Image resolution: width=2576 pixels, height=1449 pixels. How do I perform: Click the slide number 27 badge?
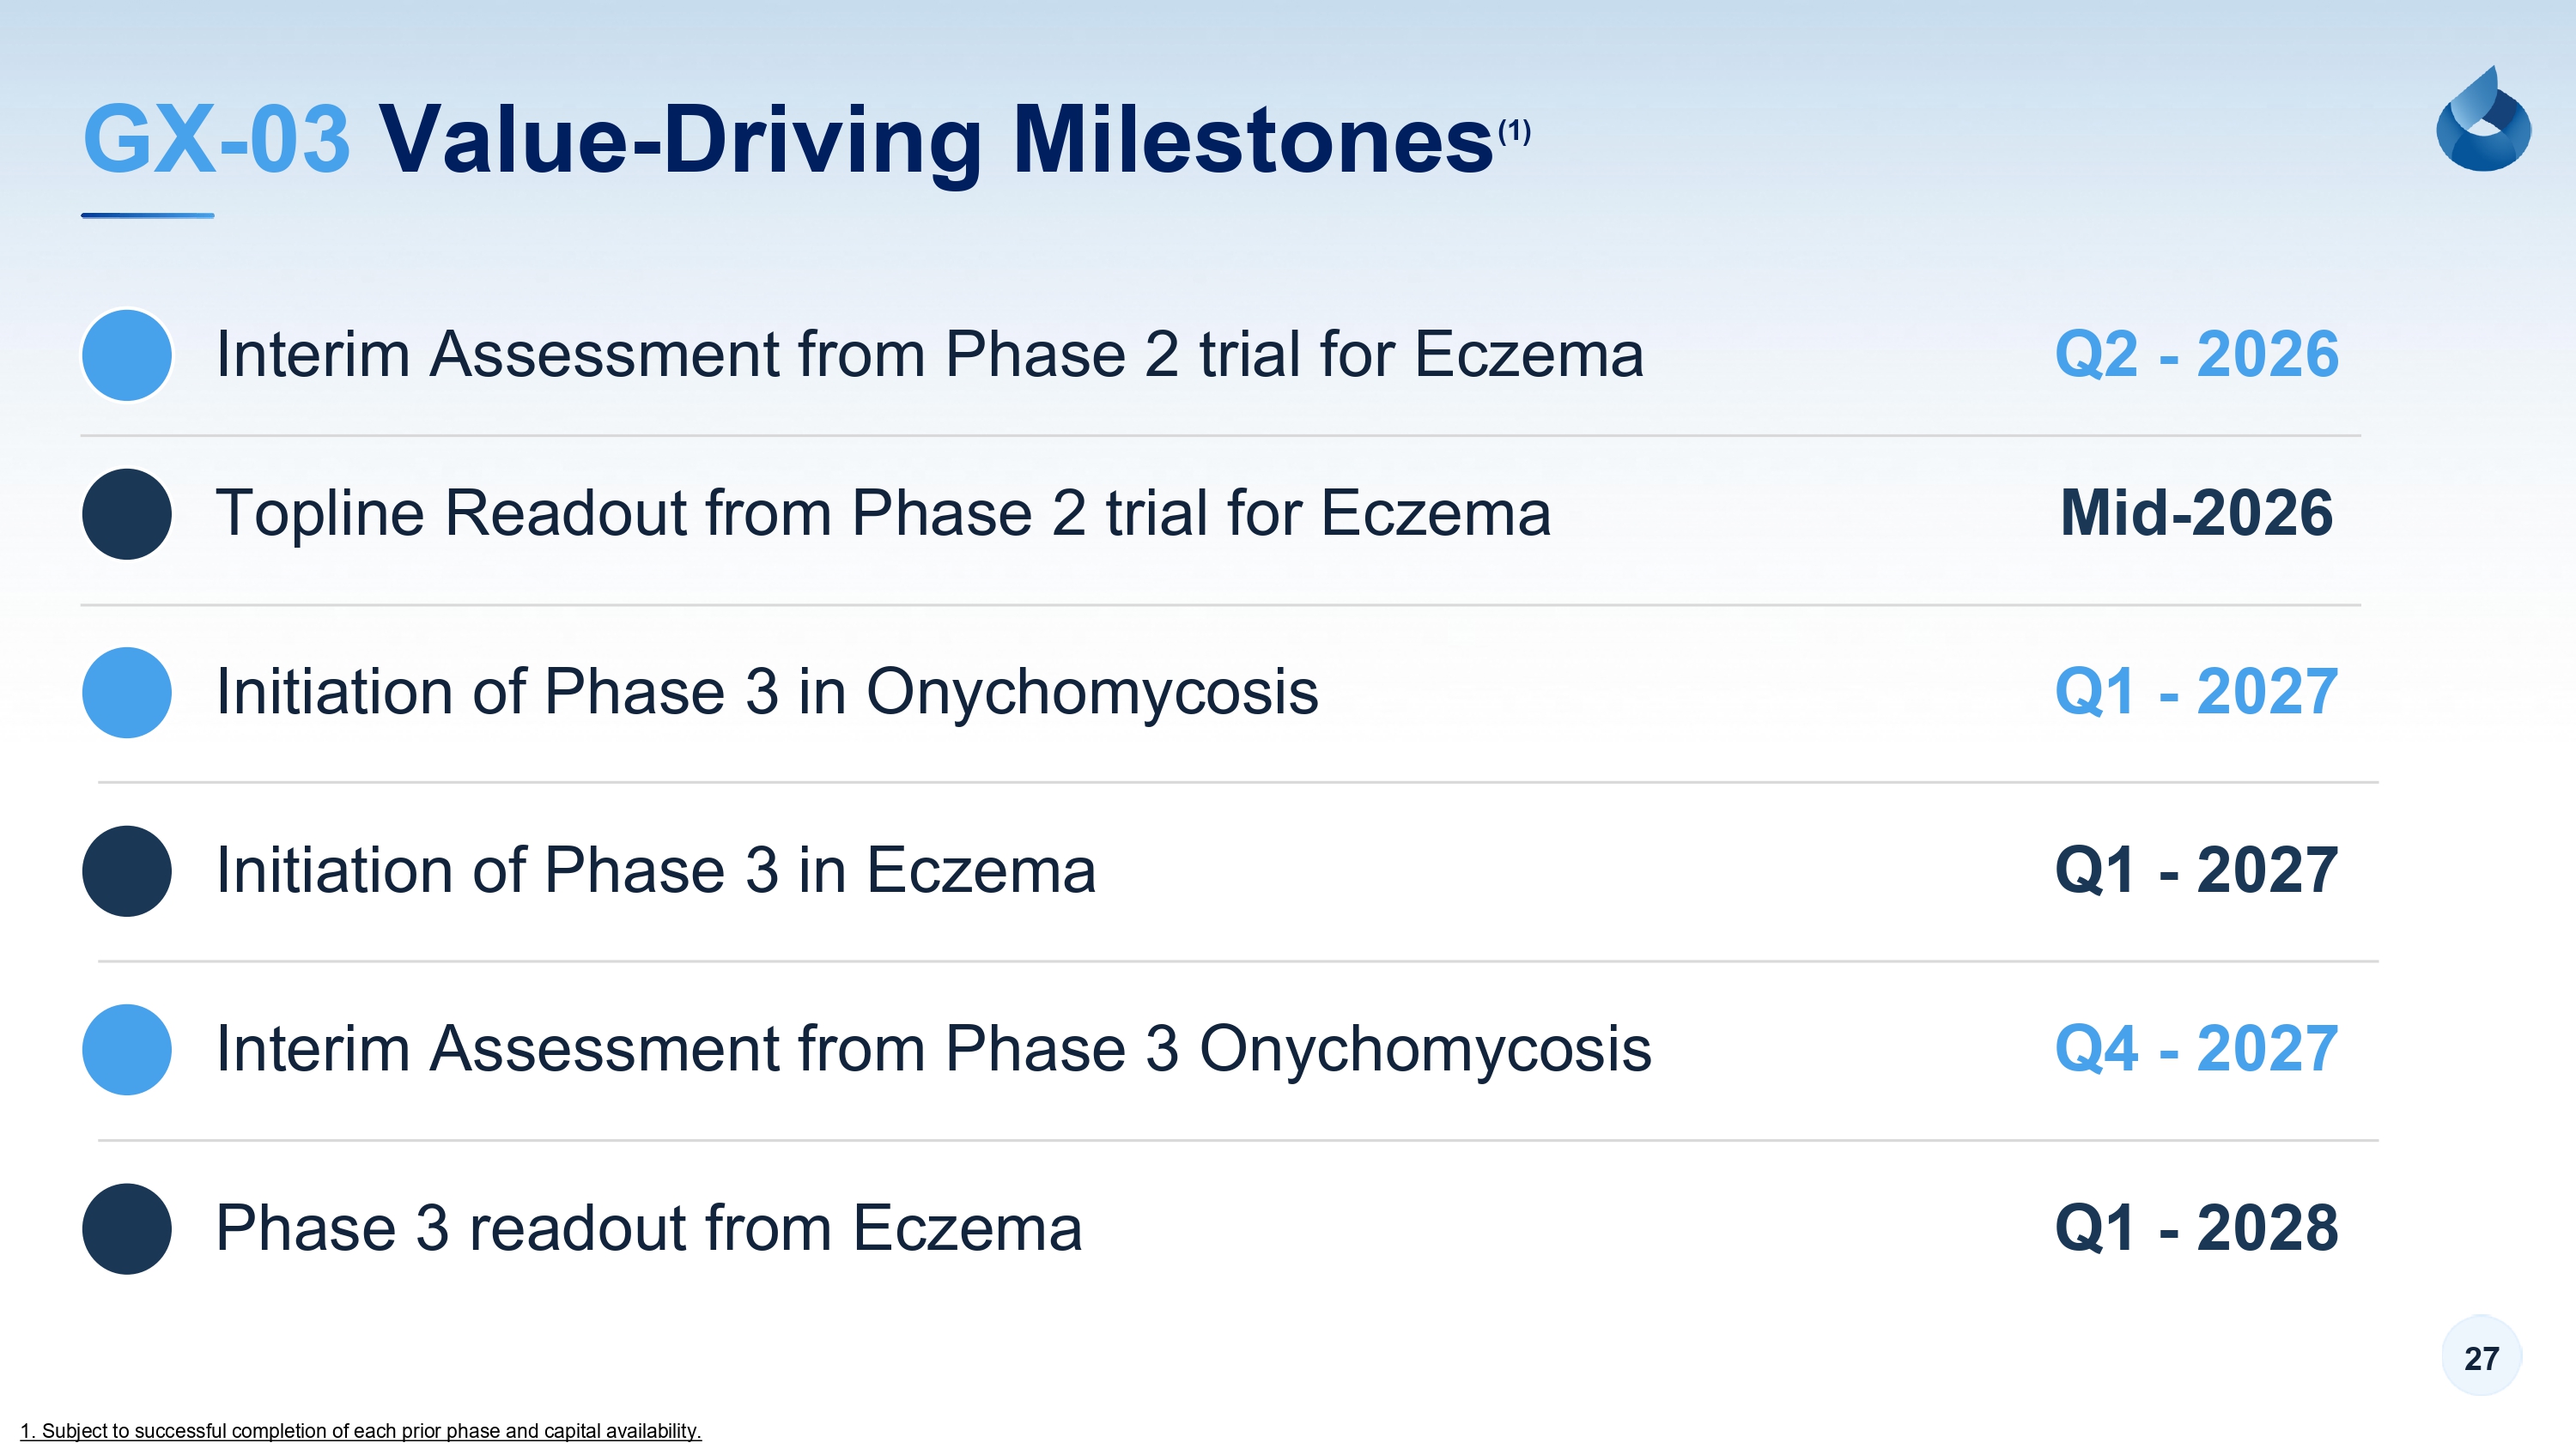click(2481, 1357)
